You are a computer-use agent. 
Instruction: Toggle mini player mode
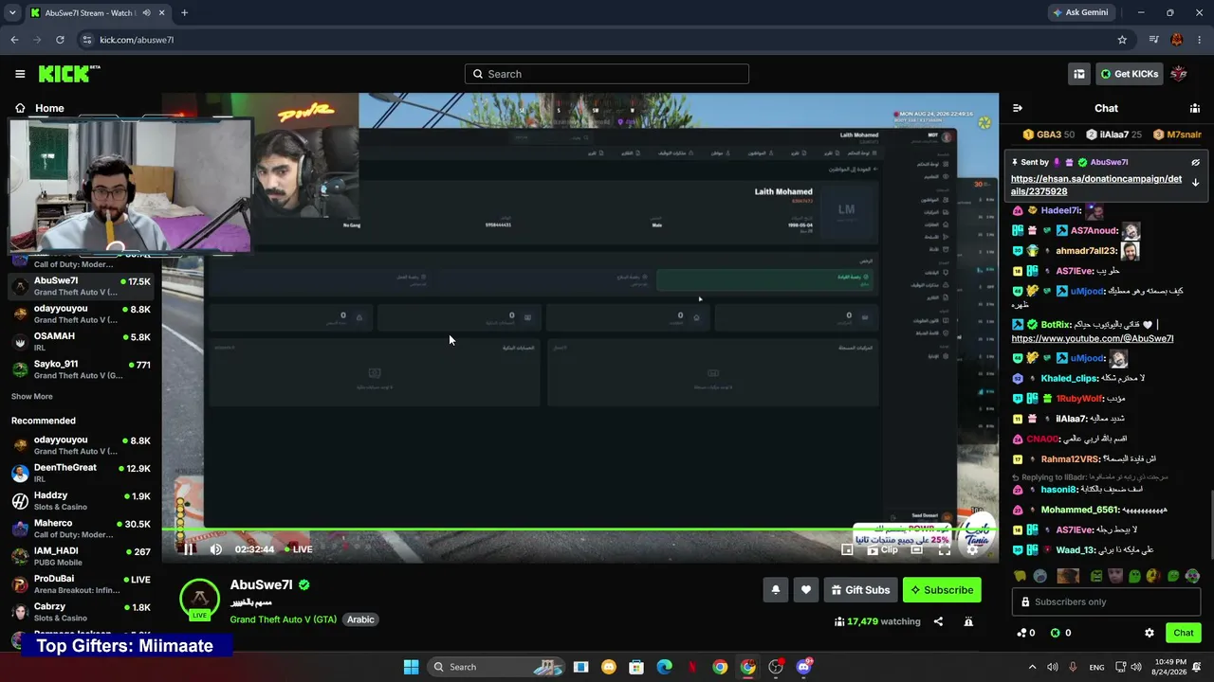coord(847,549)
